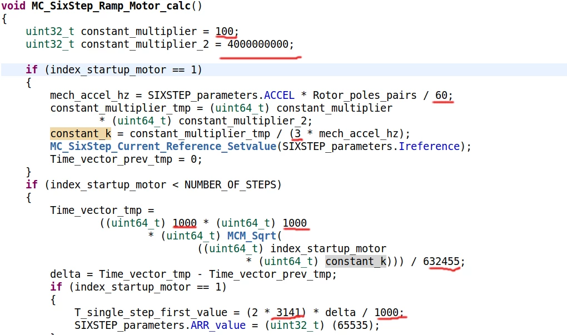
Task: Click the ARR_value field
Action: click(218, 325)
